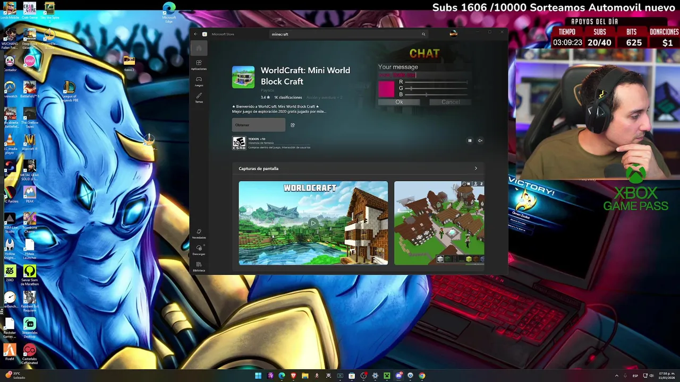Viewport: 680px width, 382px height.
Task: Open Brave browser from taskbar
Action: tap(293, 376)
